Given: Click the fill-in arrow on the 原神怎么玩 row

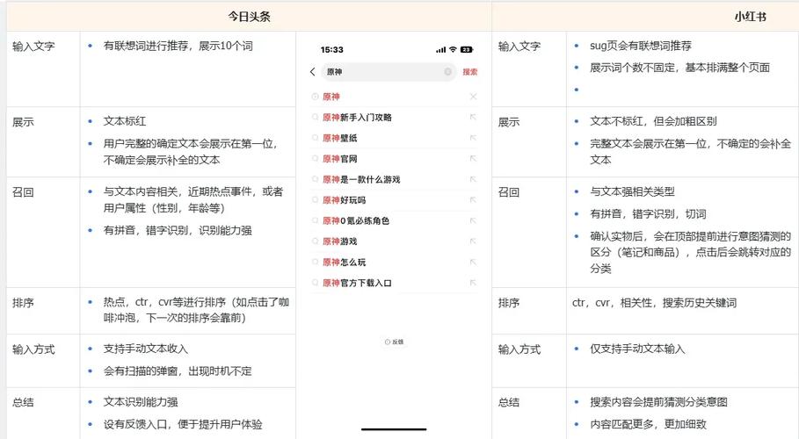Looking at the screenshot, I should 473,262.
